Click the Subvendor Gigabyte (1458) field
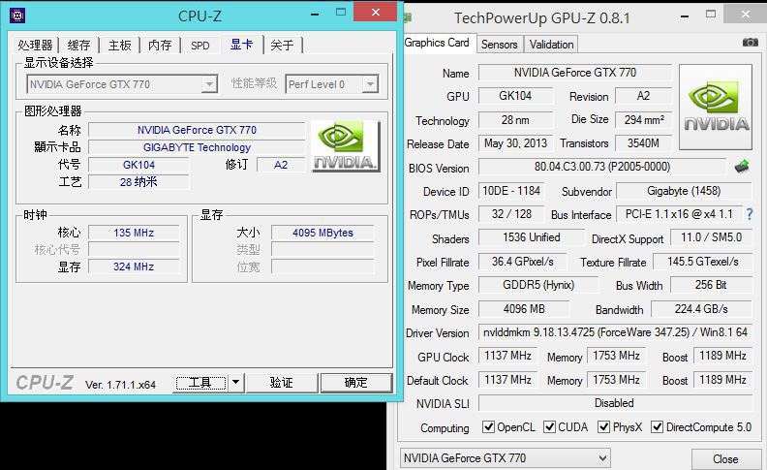Viewport: 767px width, 470px height. (x=684, y=191)
